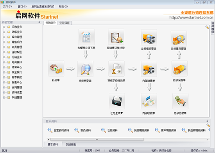Open the 补货单 house icon
215x153 pixels.
[x=56, y=68]
